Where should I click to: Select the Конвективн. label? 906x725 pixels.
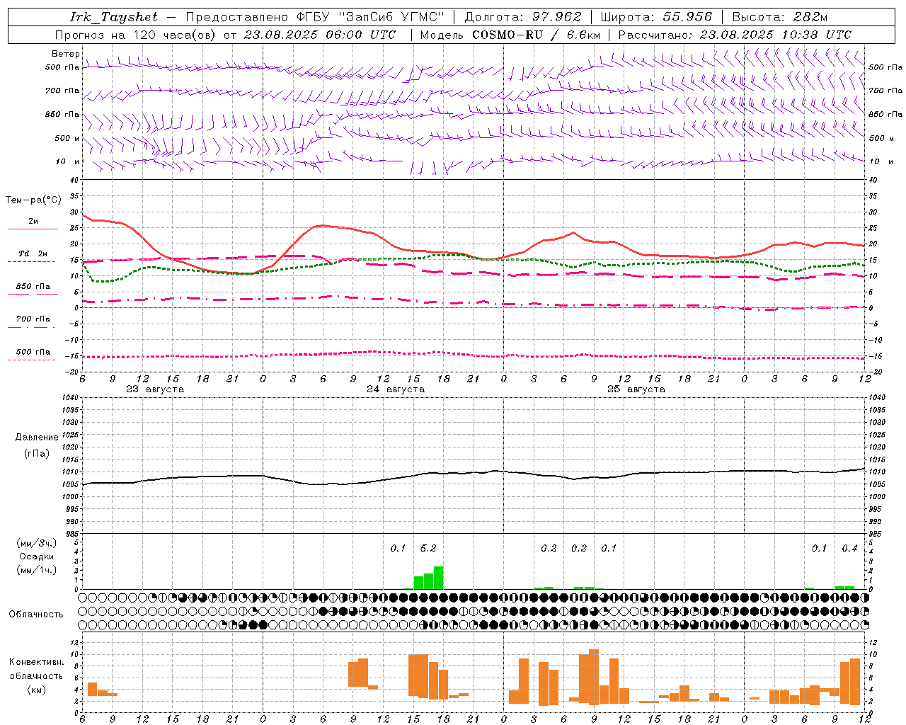click(x=37, y=662)
